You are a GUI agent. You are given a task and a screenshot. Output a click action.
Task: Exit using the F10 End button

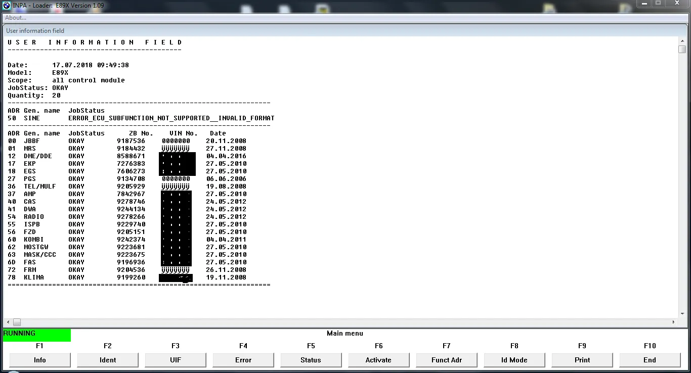point(650,360)
